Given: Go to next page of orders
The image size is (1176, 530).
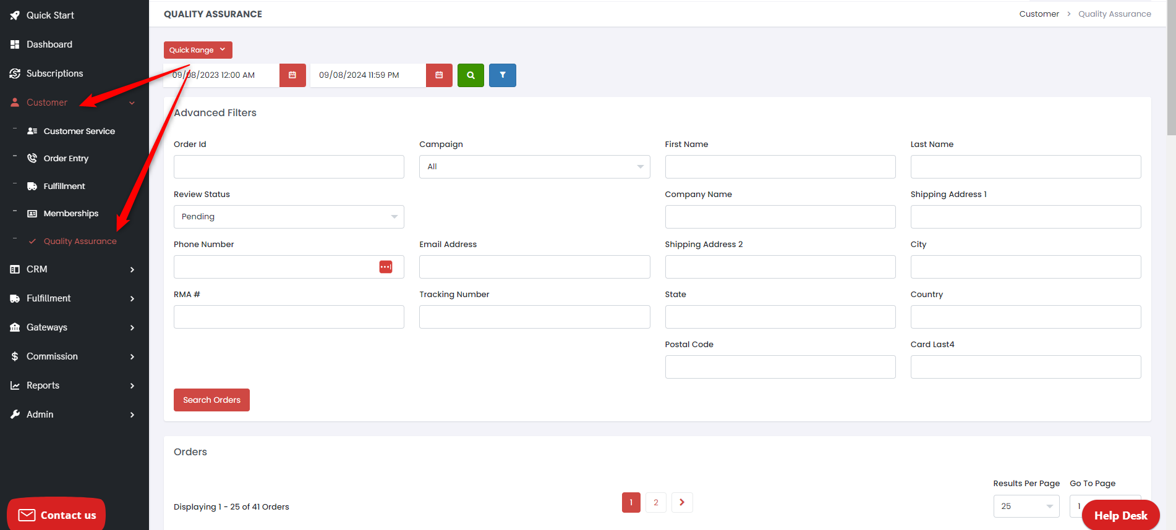Looking at the screenshot, I should (682, 502).
